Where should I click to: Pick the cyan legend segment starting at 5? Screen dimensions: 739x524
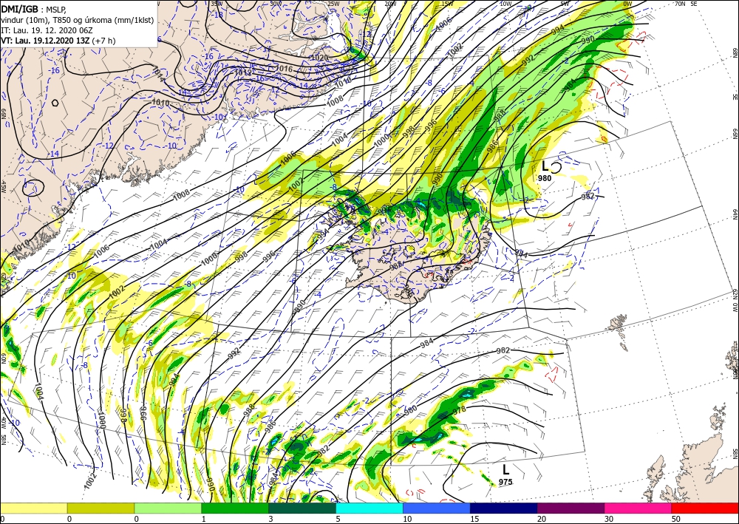tap(369, 508)
